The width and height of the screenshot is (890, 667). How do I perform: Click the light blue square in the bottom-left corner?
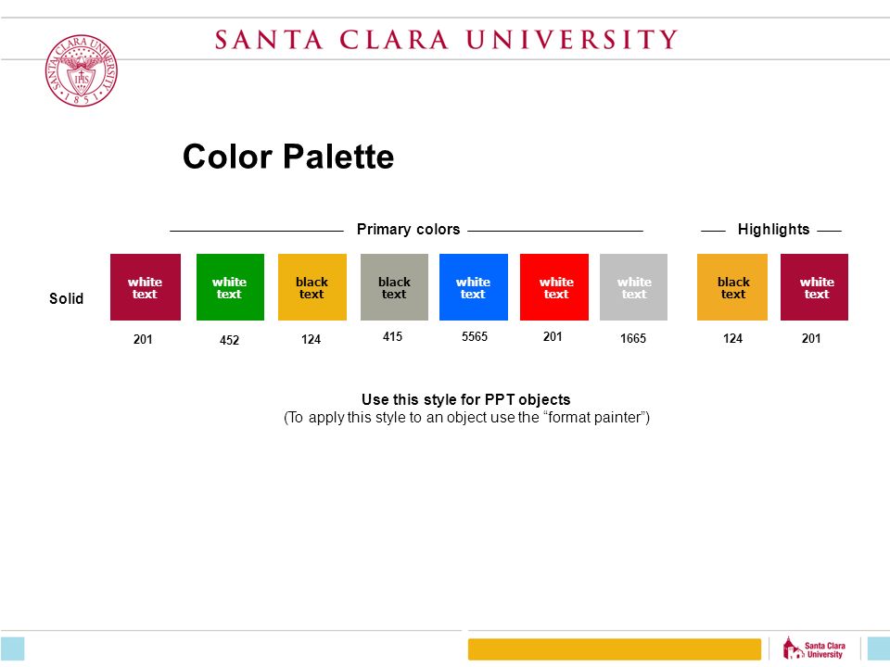[12, 648]
